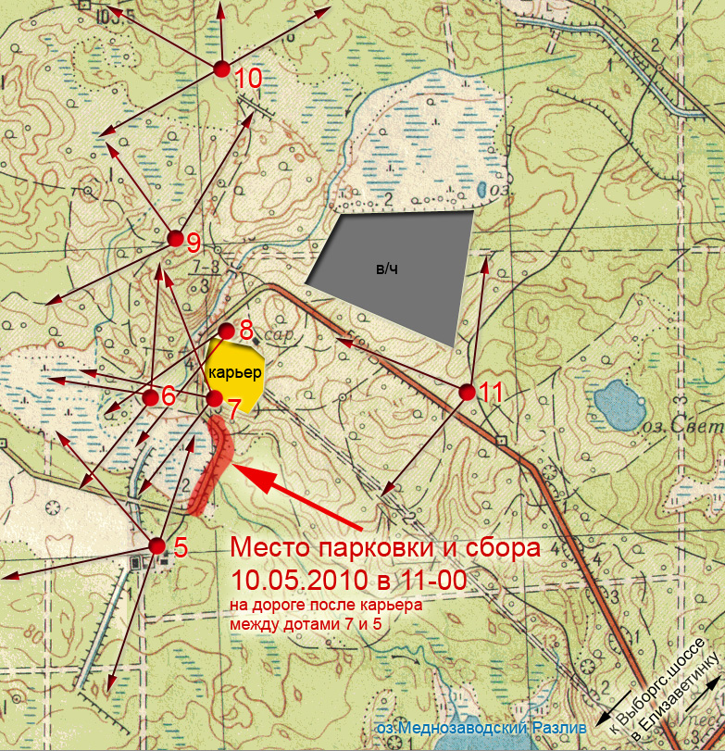Screen dimensions: 725x751
Task: Click the direction label 'в Елизаветинку'
Action: pos(675,697)
